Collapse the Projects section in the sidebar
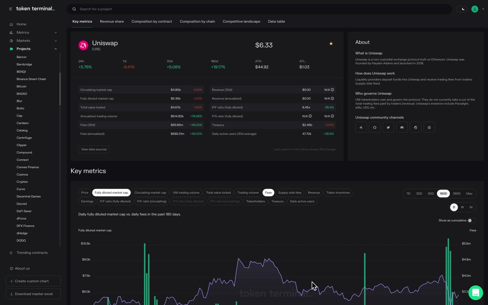The width and height of the screenshot is (488, 305). click(x=55, y=48)
